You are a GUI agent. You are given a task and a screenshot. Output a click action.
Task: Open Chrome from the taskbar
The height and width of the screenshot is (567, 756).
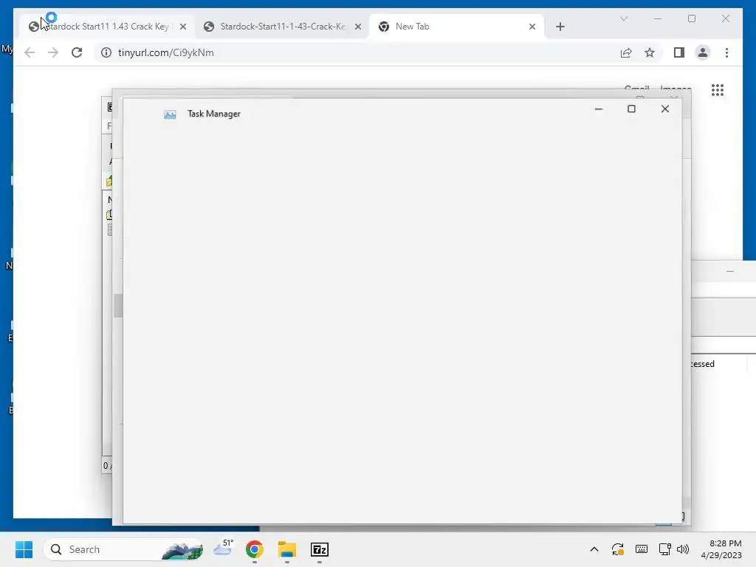[255, 549]
